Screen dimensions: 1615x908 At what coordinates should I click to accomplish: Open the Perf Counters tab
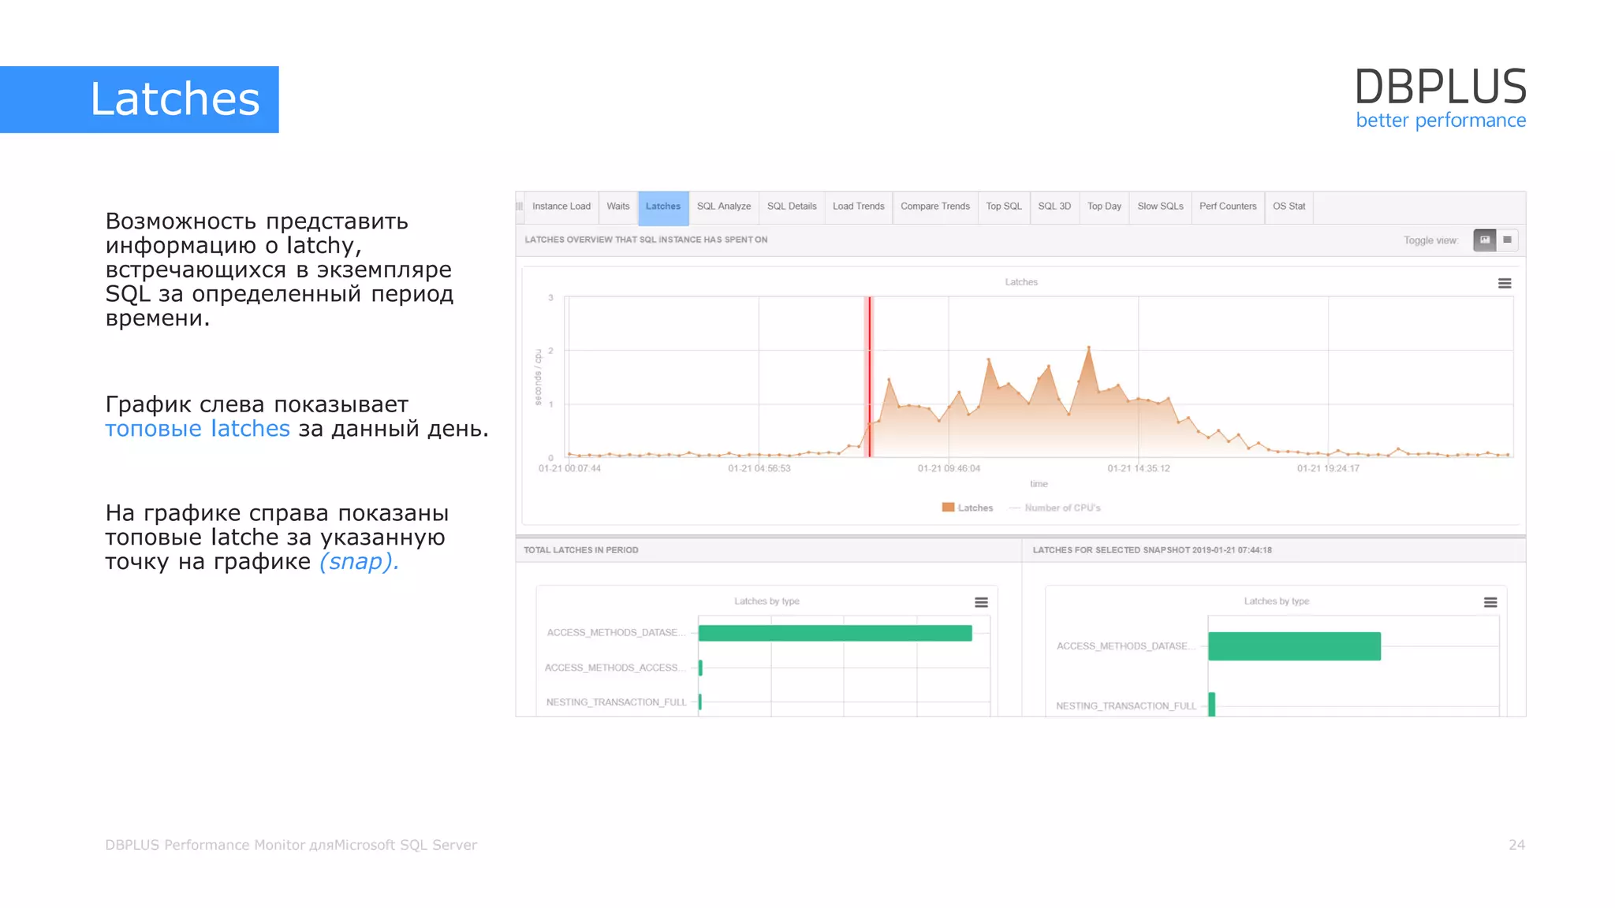click(1228, 207)
